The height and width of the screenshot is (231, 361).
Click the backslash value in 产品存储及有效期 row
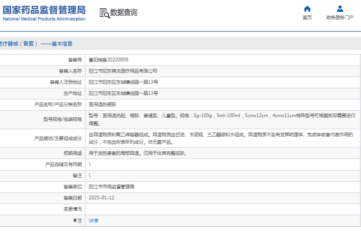click(x=90, y=165)
